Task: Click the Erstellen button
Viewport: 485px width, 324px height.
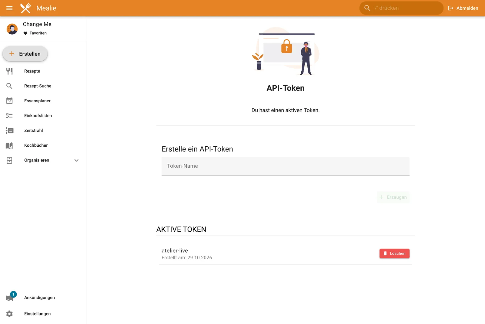Action: (x=25, y=54)
